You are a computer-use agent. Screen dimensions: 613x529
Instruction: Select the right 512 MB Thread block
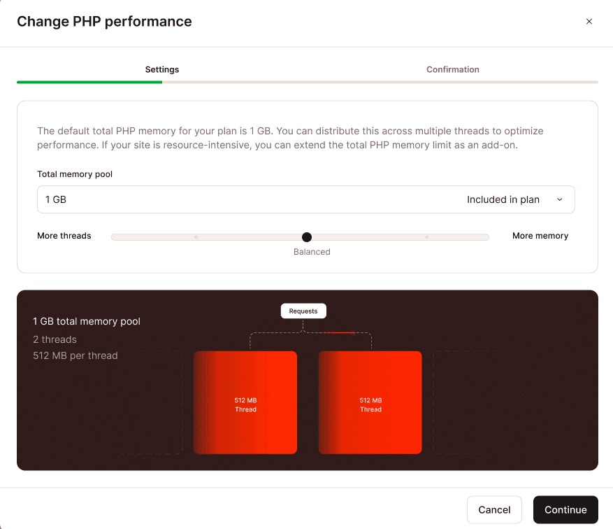point(370,402)
